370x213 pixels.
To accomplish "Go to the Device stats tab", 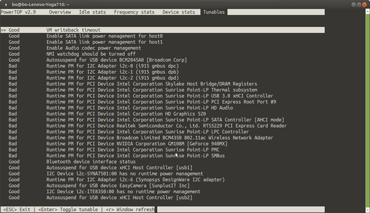I will pos(179,12).
